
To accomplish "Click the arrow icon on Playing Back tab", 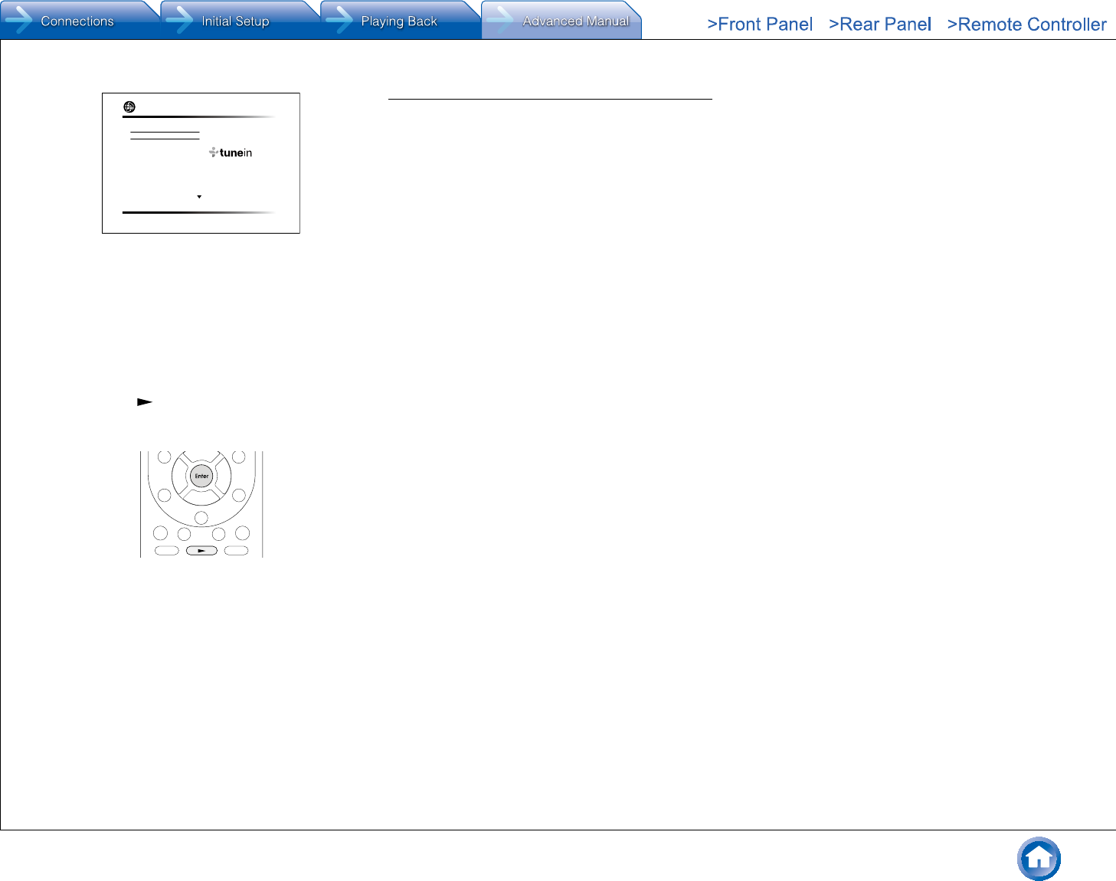I will tap(339, 21).
